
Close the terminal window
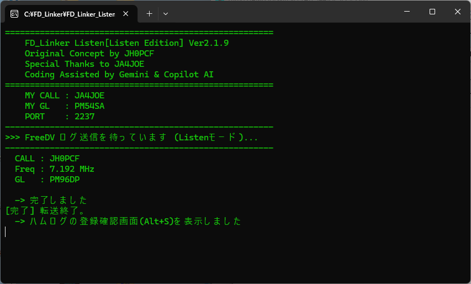458,12
